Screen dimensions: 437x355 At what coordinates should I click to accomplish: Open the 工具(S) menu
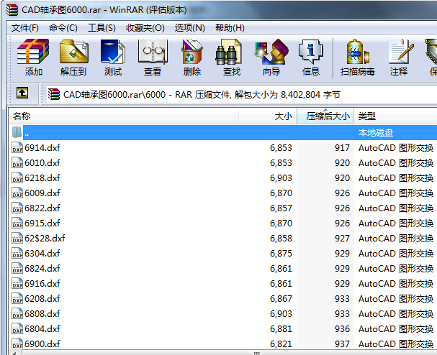(102, 28)
